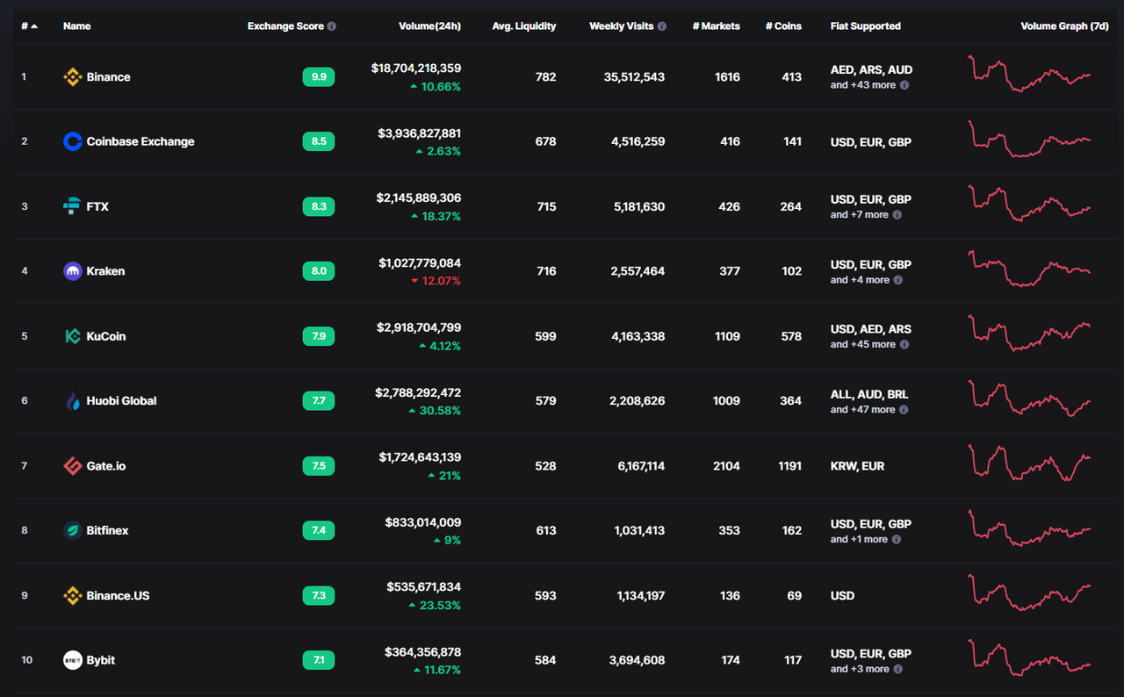Viewport: 1124px width, 697px height.
Task: Sort by # Coins column header
Action: tap(782, 26)
